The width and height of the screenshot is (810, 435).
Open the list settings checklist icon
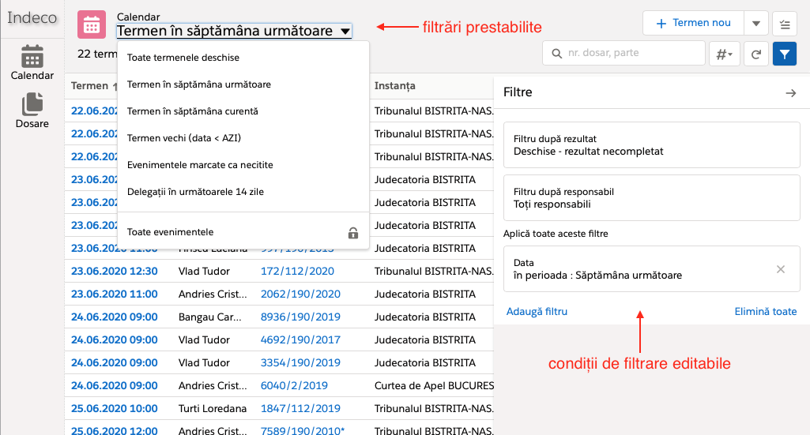(x=784, y=24)
